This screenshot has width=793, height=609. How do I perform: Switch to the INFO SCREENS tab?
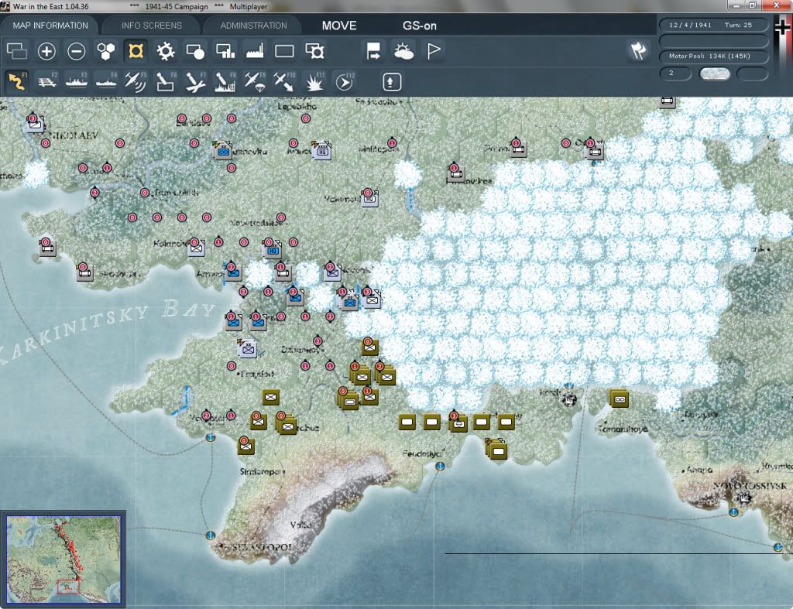[x=151, y=26]
